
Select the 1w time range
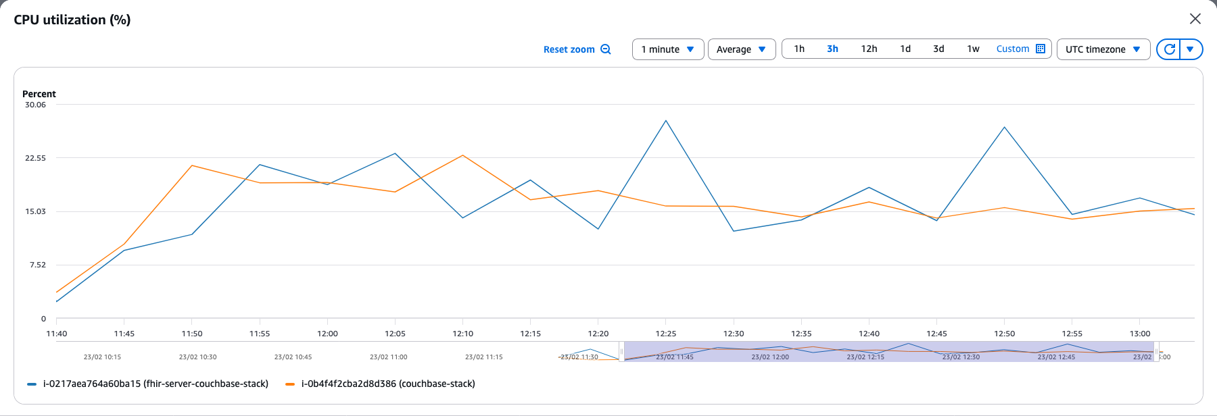pos(973,49)
